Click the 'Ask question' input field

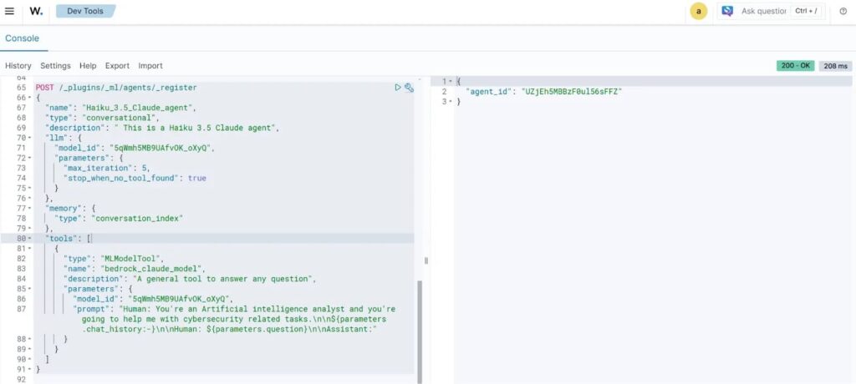click(x=763, y=11)
